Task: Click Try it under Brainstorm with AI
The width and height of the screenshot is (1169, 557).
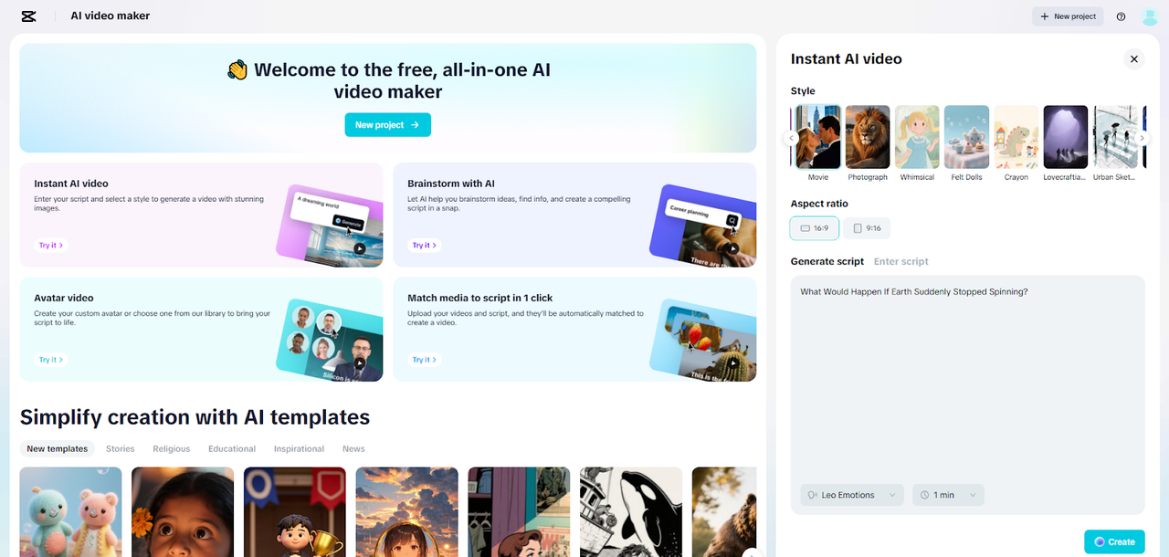Action: (424, 245)
